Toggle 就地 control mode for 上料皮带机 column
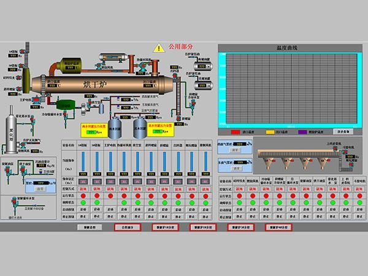Viewport: 368px width, 276px height. coord(346,189)
